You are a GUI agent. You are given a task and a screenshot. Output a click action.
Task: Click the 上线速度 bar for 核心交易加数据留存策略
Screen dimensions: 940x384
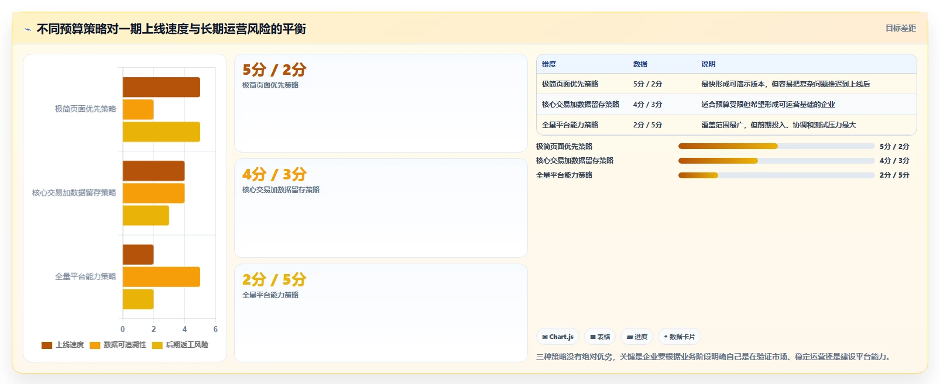click(153, 171)
